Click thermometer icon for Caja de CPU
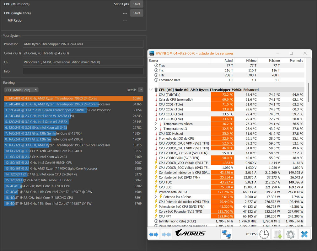Viewport: 317px width, 251px height. tap(156, 99)
